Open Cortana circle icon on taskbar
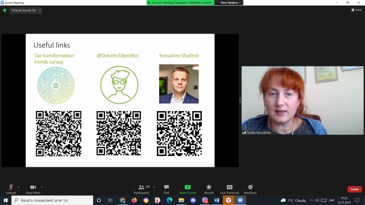The image size is (365, 205). coord(99,200)
